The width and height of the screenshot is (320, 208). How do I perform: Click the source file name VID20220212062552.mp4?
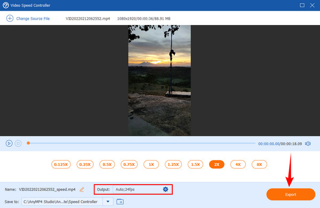[x=88, y=19]
